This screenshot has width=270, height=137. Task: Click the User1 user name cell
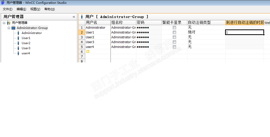pyautogui.click(x=98, y=32)
